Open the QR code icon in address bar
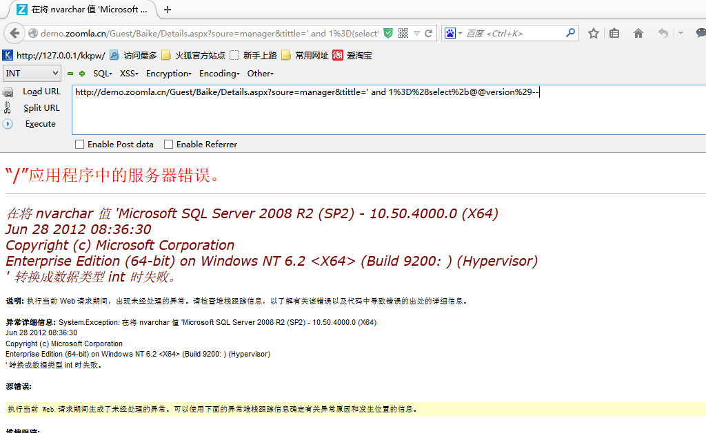 403,33
